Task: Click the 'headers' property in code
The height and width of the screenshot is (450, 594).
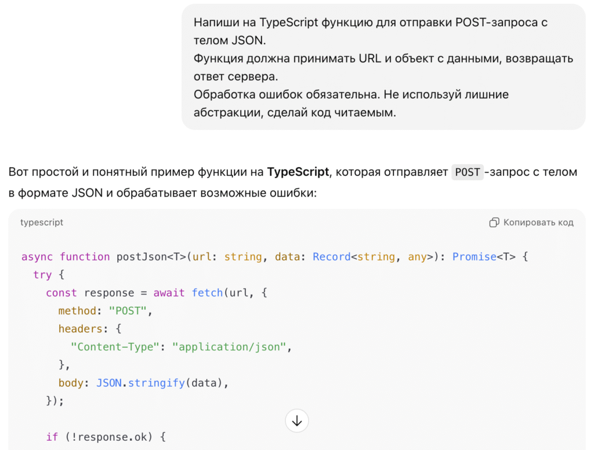Action: [80, 329]
